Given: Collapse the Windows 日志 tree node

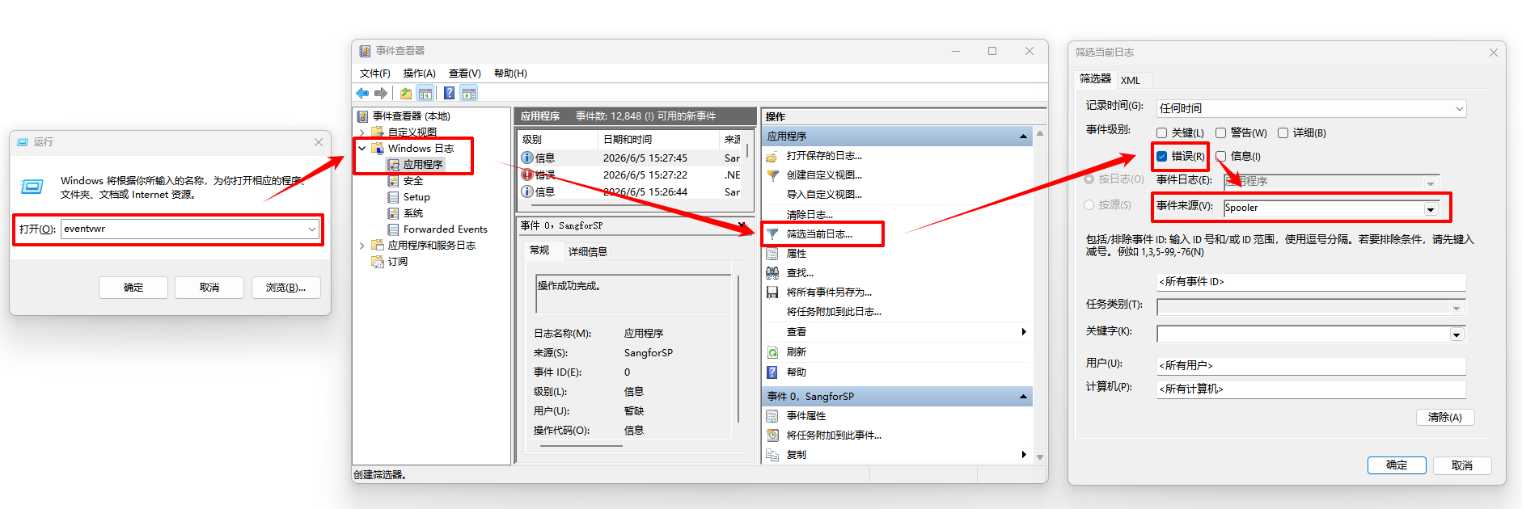Looking at the screenshot, I should 362,149.
